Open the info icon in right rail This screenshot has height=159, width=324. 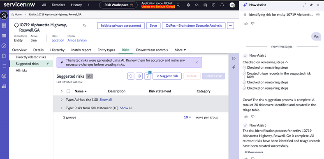234,58
